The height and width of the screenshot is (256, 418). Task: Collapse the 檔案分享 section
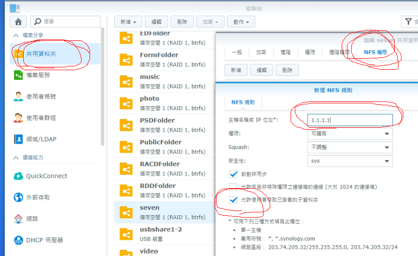16,35
